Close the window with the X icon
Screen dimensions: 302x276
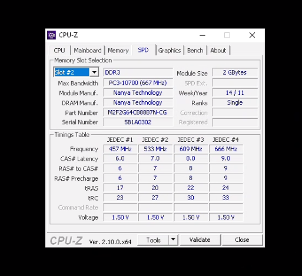click(252, 35)
